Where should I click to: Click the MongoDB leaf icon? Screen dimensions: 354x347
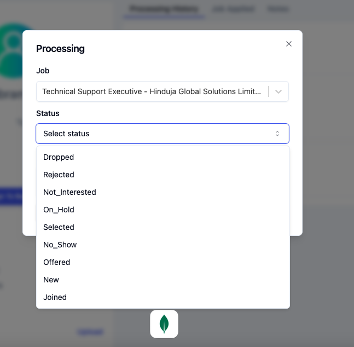point(164,324)
